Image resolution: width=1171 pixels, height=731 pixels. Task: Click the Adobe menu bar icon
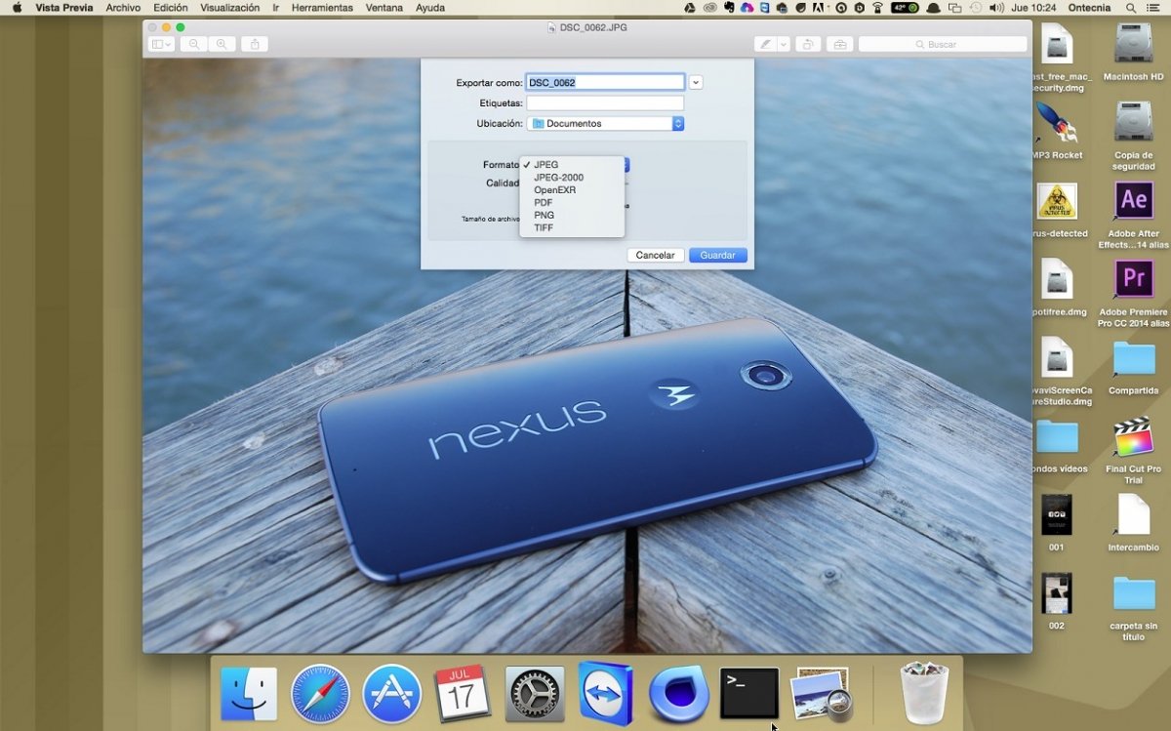click(820, 8)
